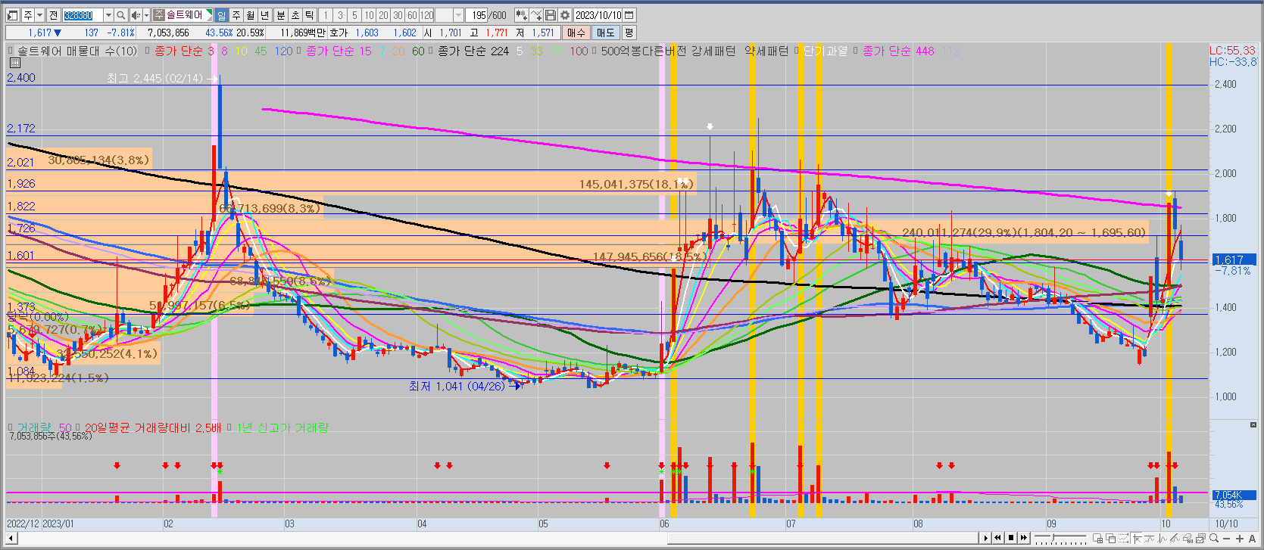Click the window-with-grid icon at bottom
This screenshot has width=1264, height=550.
point(1097,538)
